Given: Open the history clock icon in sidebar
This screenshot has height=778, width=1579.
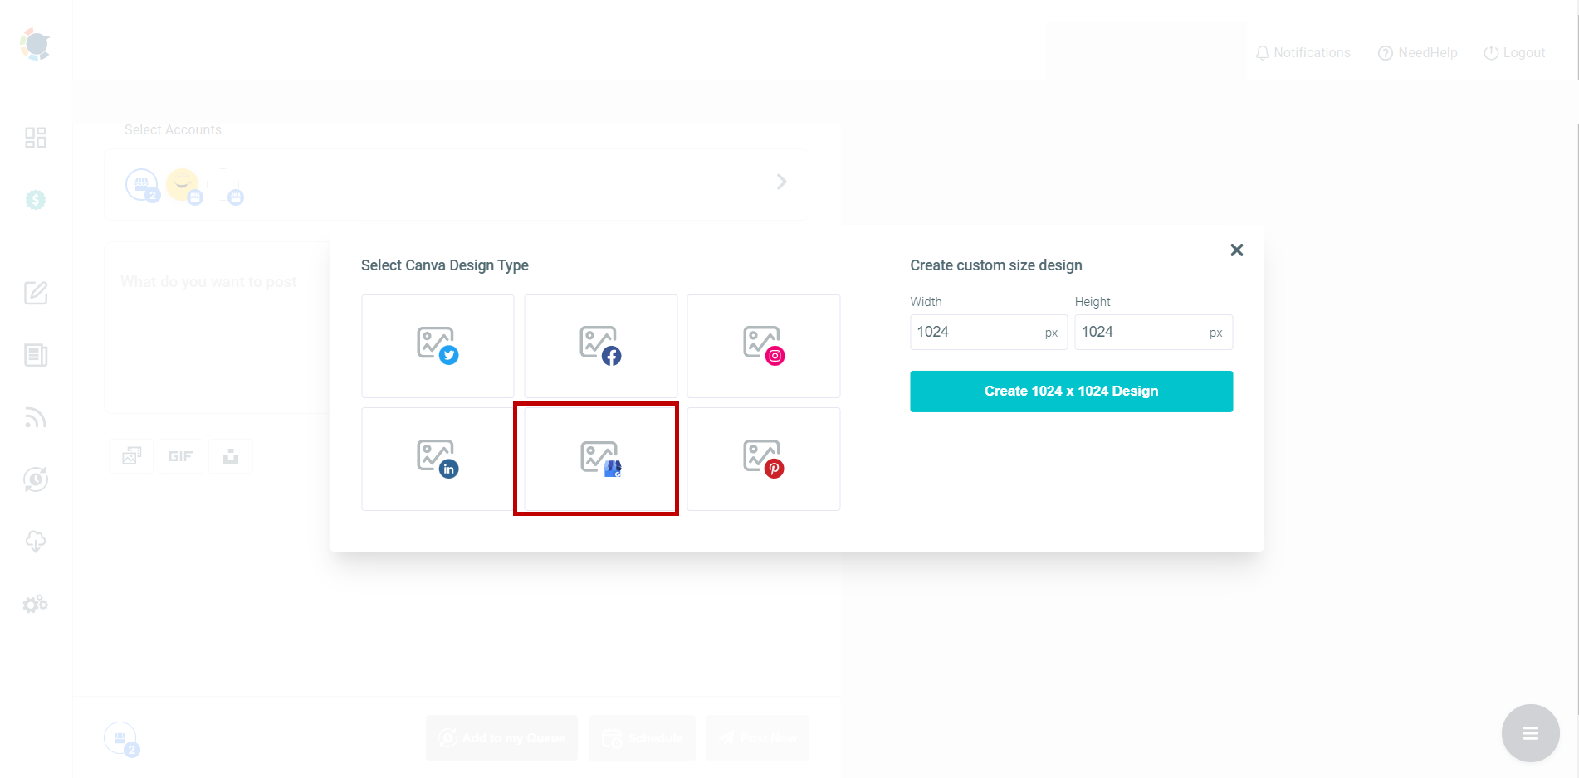Looking at the screenshot, I should pos(35,479).
